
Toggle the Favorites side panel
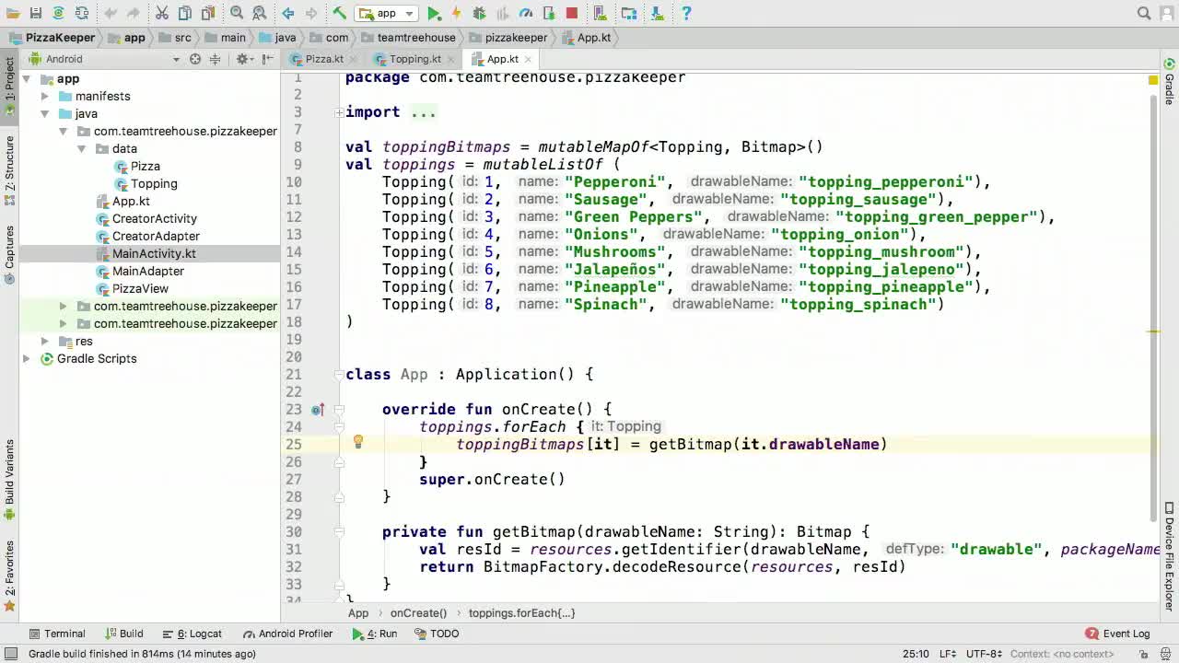(9, 576)
